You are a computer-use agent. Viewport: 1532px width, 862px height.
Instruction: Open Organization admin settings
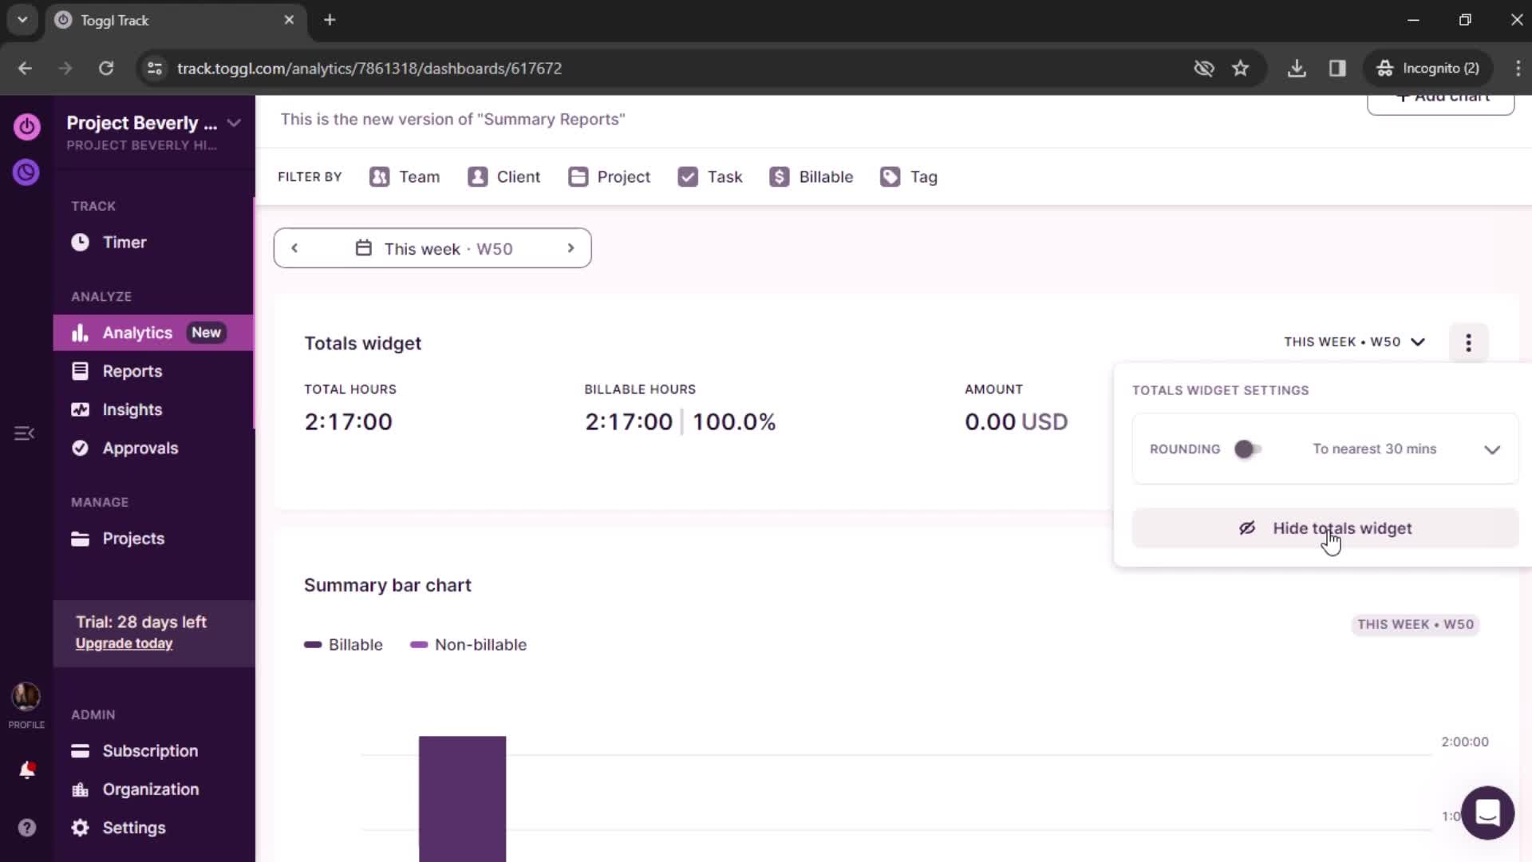(x=151, y=789)
